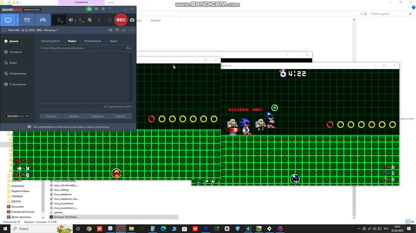
Task: Select mus_waiting file in Explorer
Action: (61, 190)
